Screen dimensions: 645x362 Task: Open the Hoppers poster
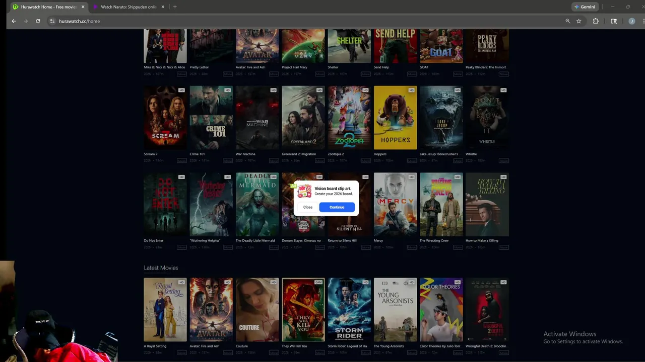point(395,118)
